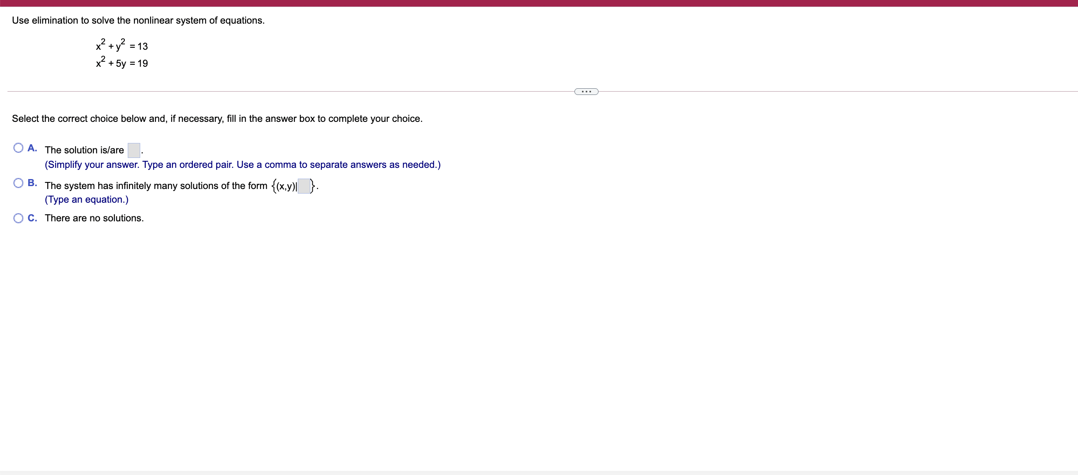Click the '(Type an equation.)' hint
The height and width of the screenshot is (475, 1078).
(x=87, y=199)
